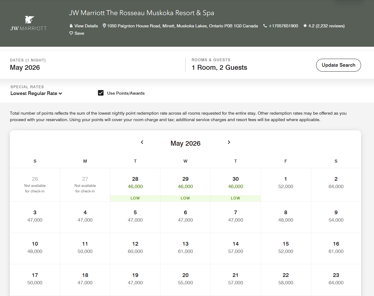Viewport: 374px width, 296px height.
Task: Go to previous month with left chevron
Action: (x=142, y=142)
